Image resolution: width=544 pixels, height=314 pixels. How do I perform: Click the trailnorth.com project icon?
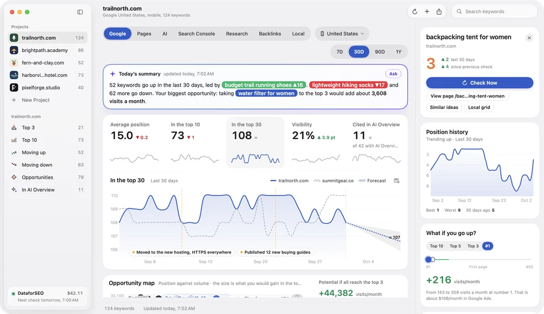14,38
